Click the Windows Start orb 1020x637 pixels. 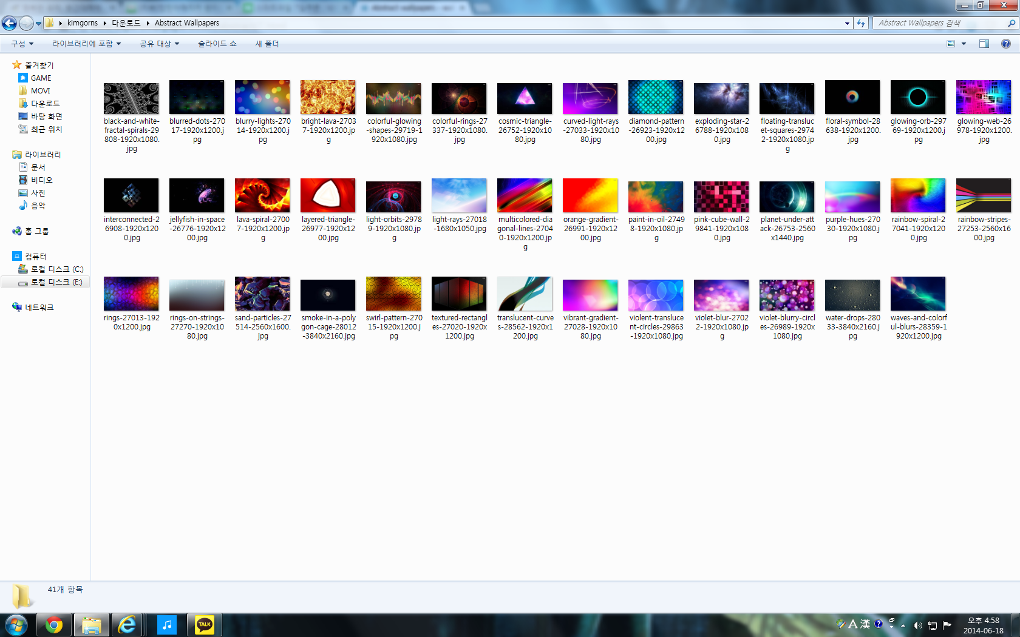[16, 625]
